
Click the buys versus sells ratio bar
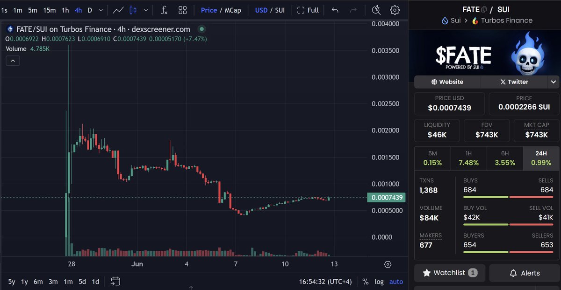508,197
